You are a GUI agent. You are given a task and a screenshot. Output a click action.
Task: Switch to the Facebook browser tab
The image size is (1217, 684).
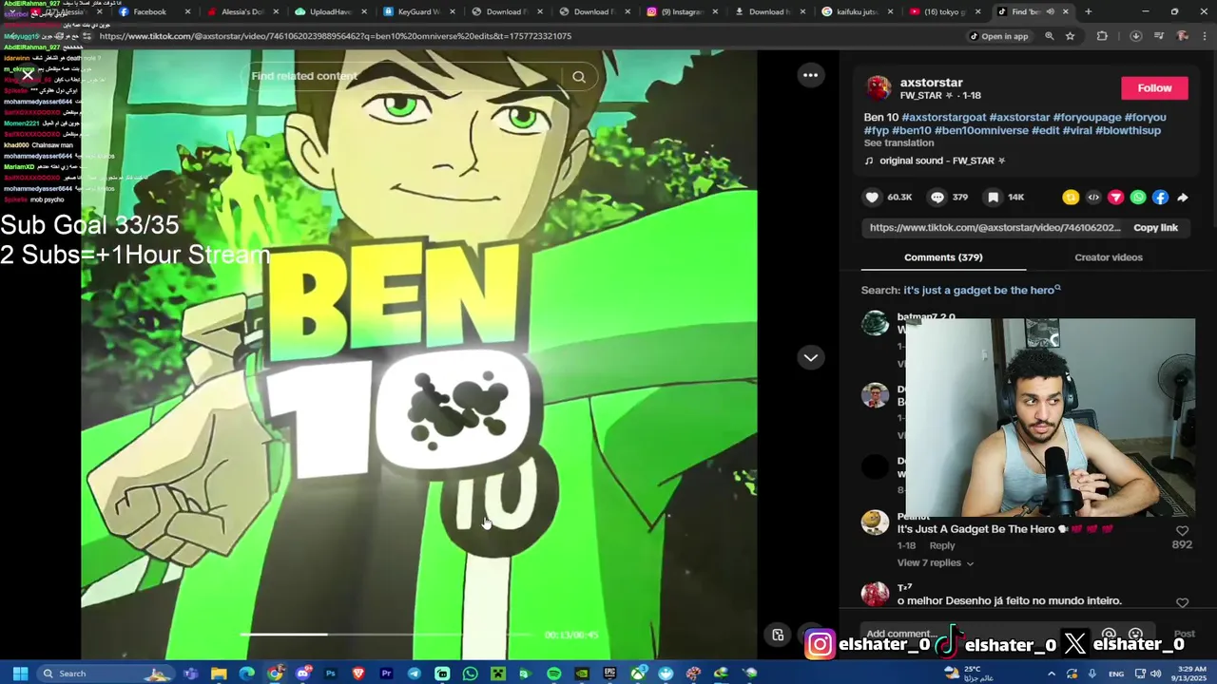152,11
